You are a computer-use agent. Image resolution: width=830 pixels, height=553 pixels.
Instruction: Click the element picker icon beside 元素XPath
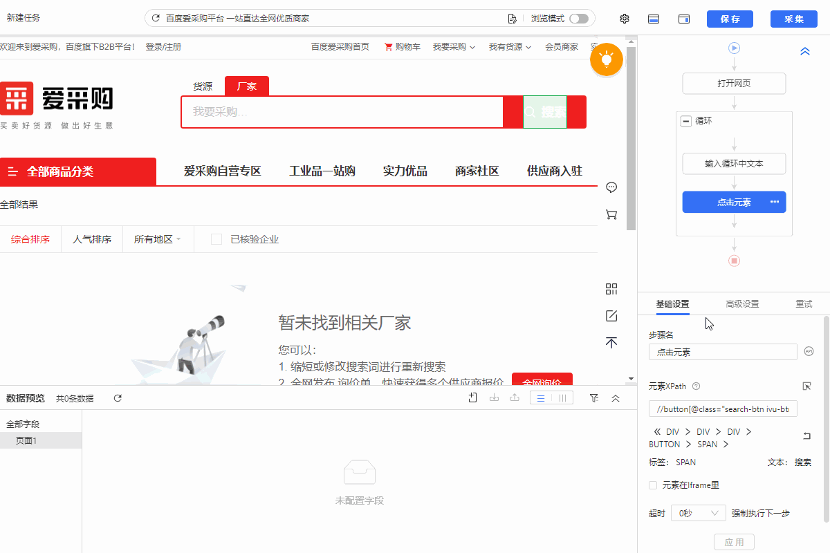[x=806, y=386]
